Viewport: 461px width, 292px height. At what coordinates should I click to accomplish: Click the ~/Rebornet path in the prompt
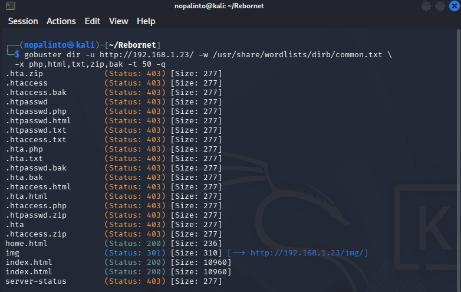point(132,45)
